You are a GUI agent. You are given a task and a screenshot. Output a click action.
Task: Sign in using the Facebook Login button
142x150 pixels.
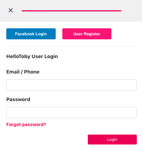point(31,34)
